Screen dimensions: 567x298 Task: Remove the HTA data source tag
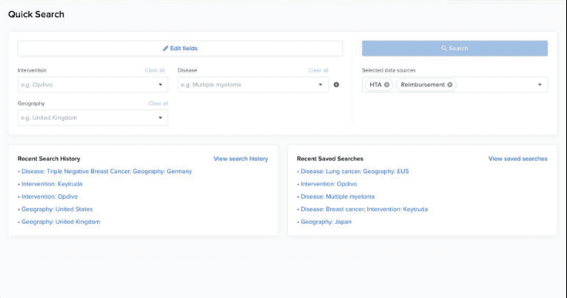(386, 85)
